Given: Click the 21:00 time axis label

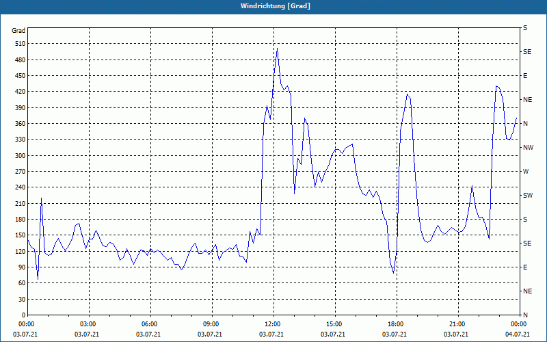Looking at the screenshot, I should (x=456, y=324).
